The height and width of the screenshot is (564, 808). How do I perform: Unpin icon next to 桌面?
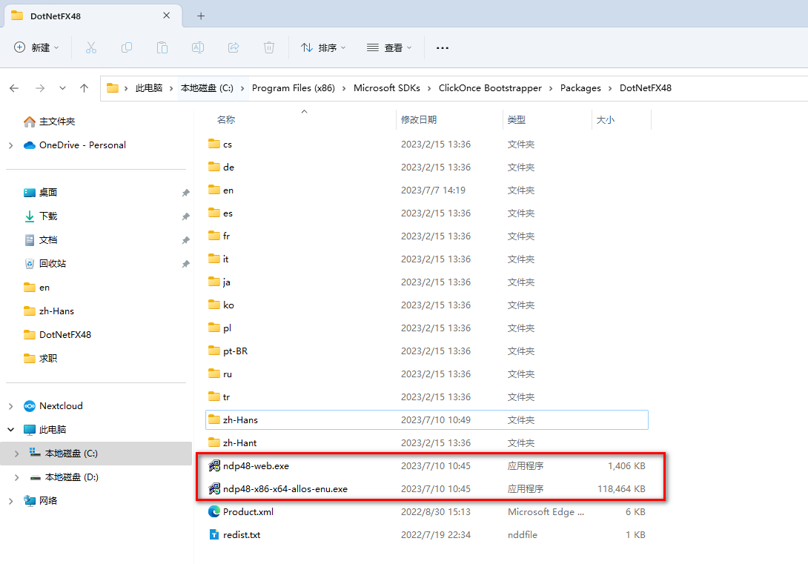pos(185,193)
